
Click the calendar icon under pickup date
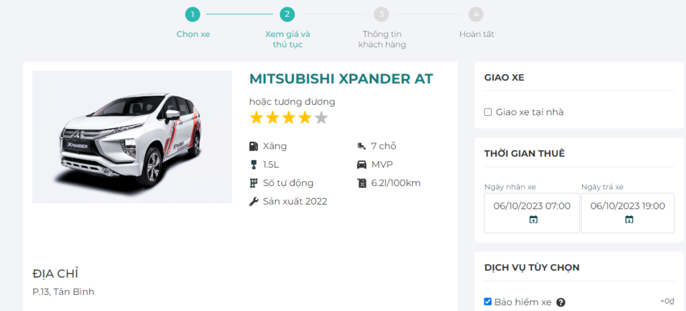pos(533,219)
